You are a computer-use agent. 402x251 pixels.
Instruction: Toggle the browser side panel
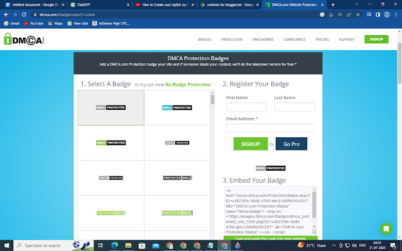(x=378, y=14)
